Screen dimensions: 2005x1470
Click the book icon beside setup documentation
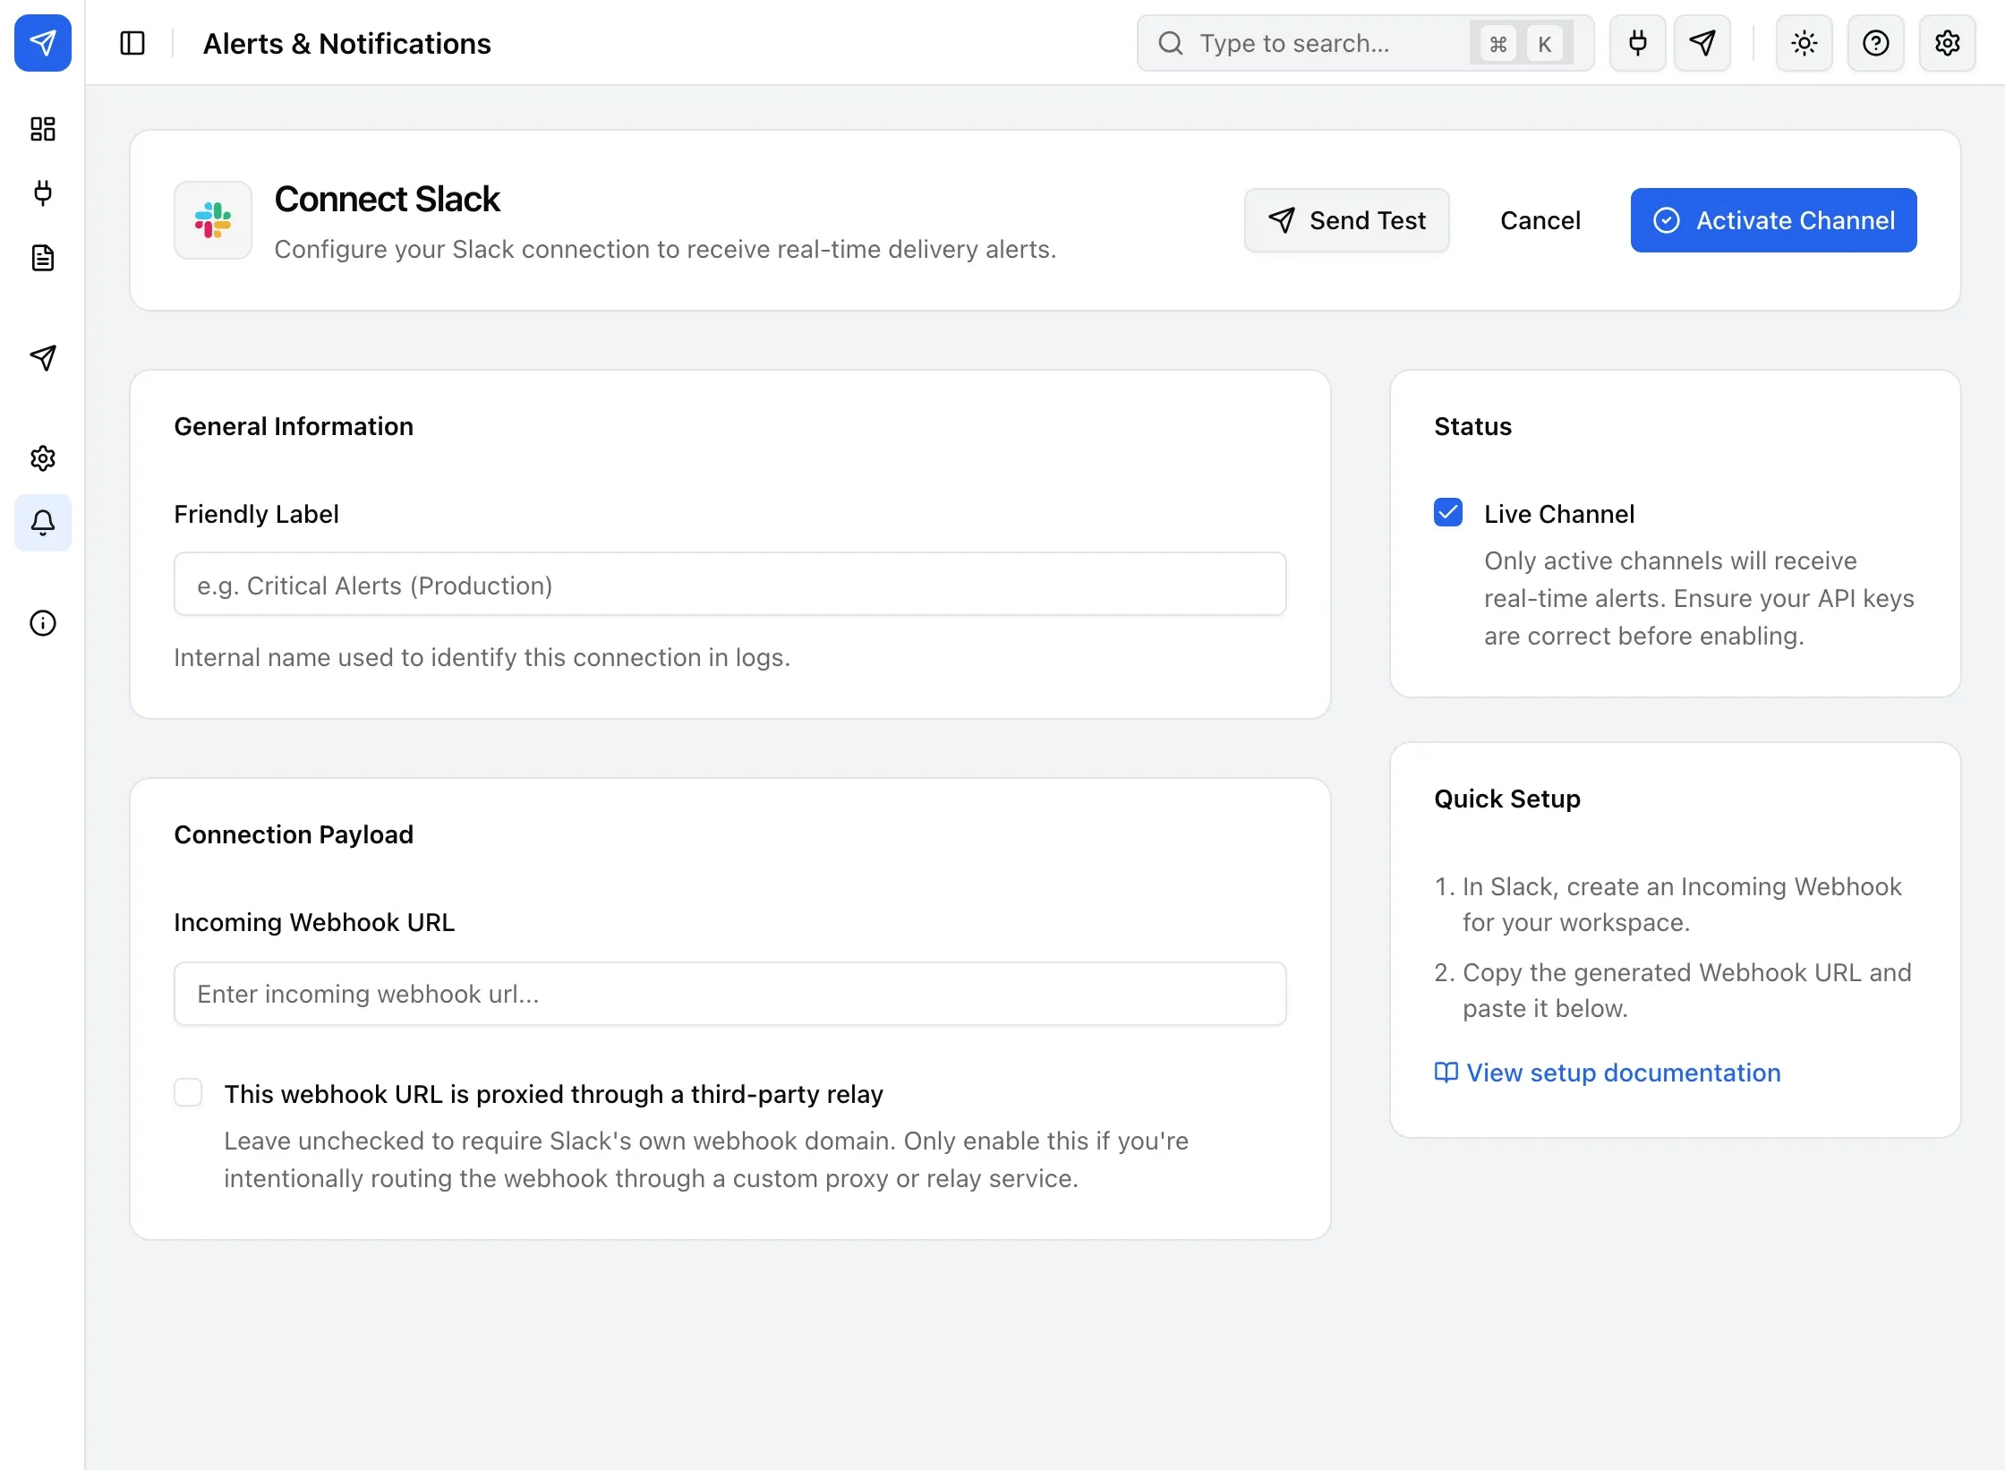(x=1446, y=1073)
